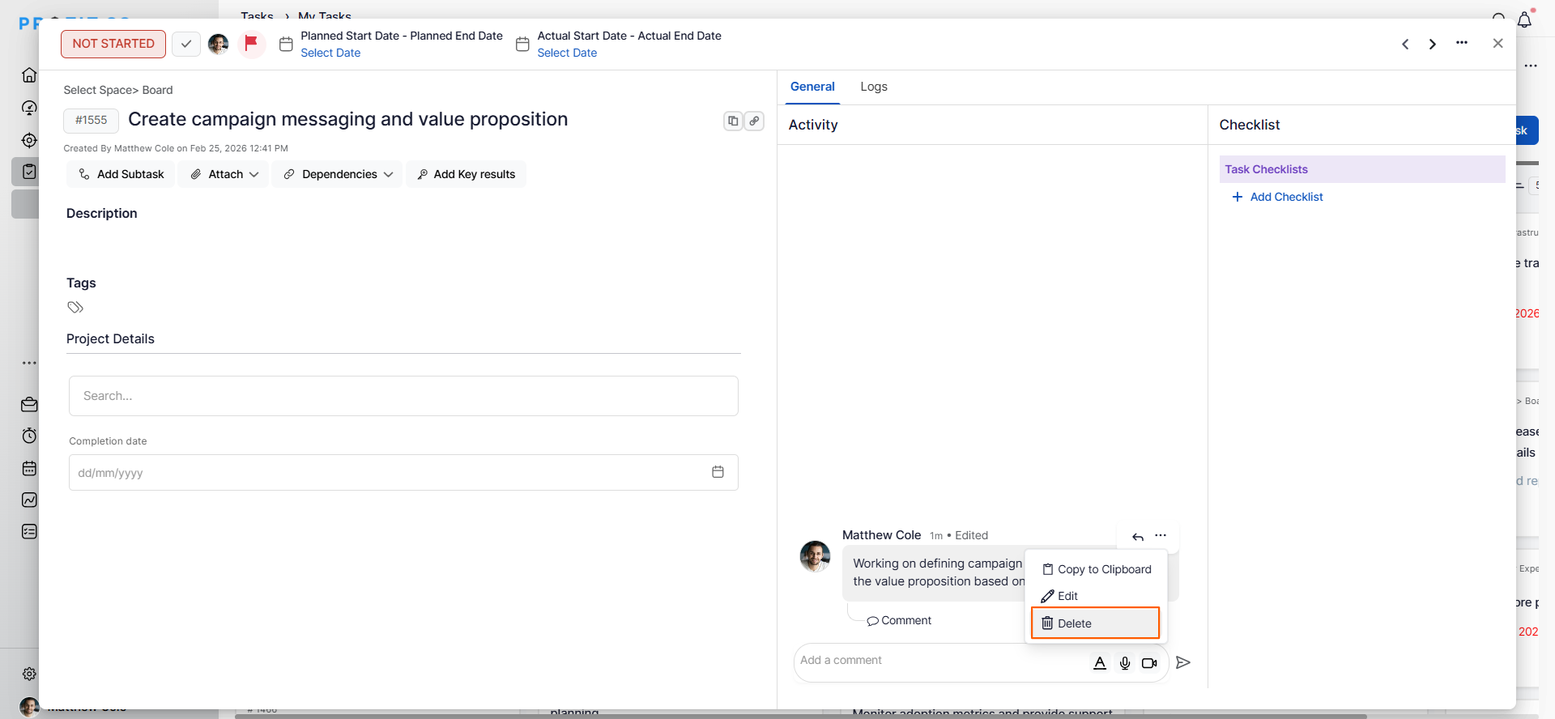Click the red priority flag icon
Viewport: 1555px width, 719px height.
251,43
